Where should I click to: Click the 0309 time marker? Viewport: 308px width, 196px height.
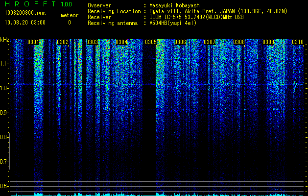268,42
